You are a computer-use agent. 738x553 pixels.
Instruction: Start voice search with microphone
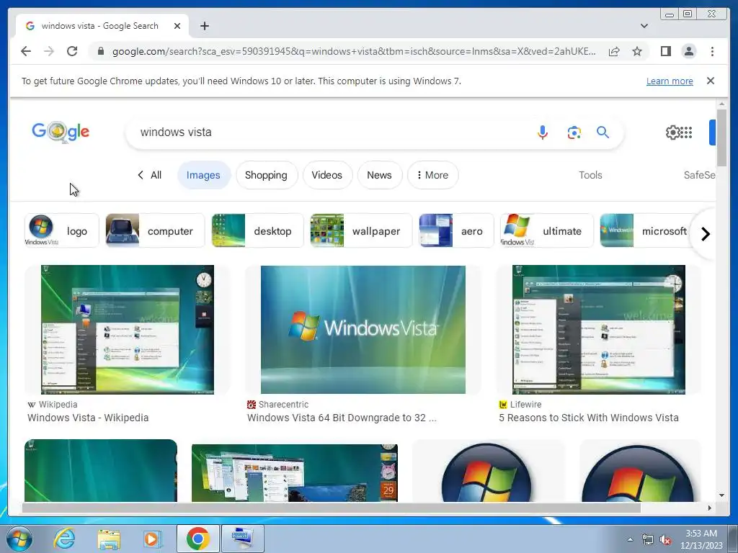(x=542, y=132)
